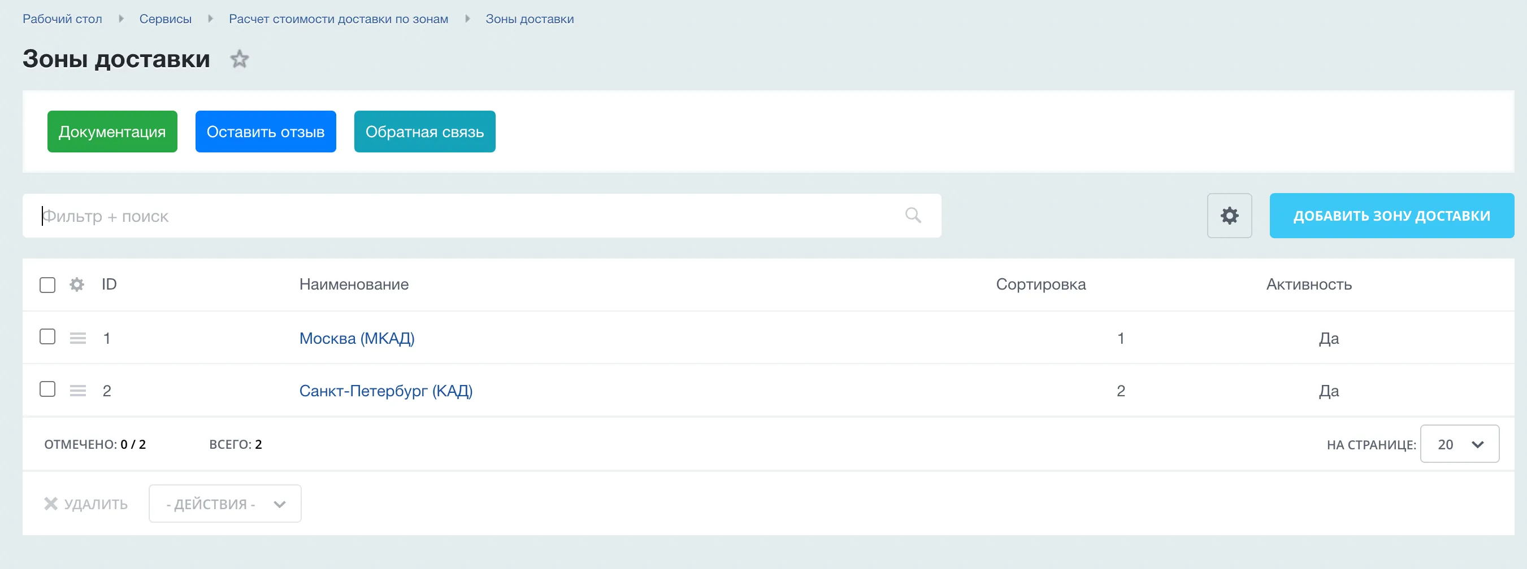Open the Документация button

[112, 132]
